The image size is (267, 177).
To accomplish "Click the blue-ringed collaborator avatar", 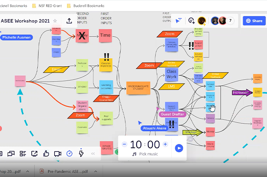I will [x=215, y=21].
